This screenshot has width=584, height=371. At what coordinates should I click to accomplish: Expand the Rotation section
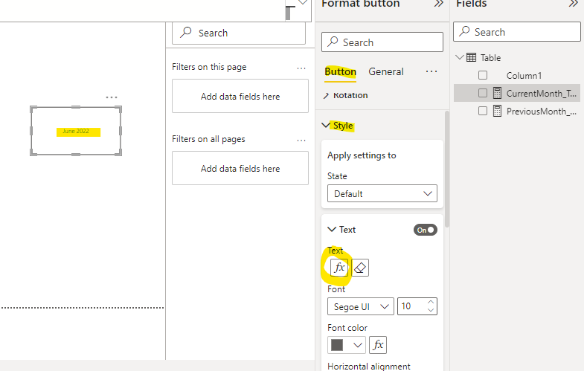click(x=327, y=96)
